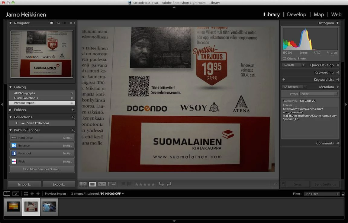Open Filter No Filter dropdown

coord(322,194)
